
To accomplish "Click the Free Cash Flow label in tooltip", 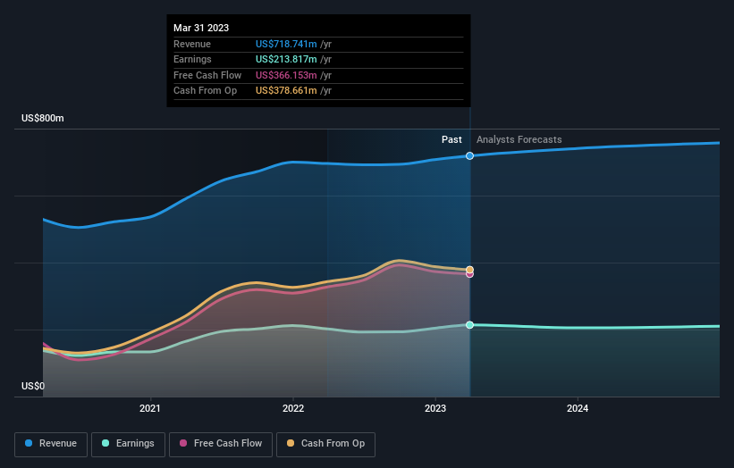I will [207, 75].
